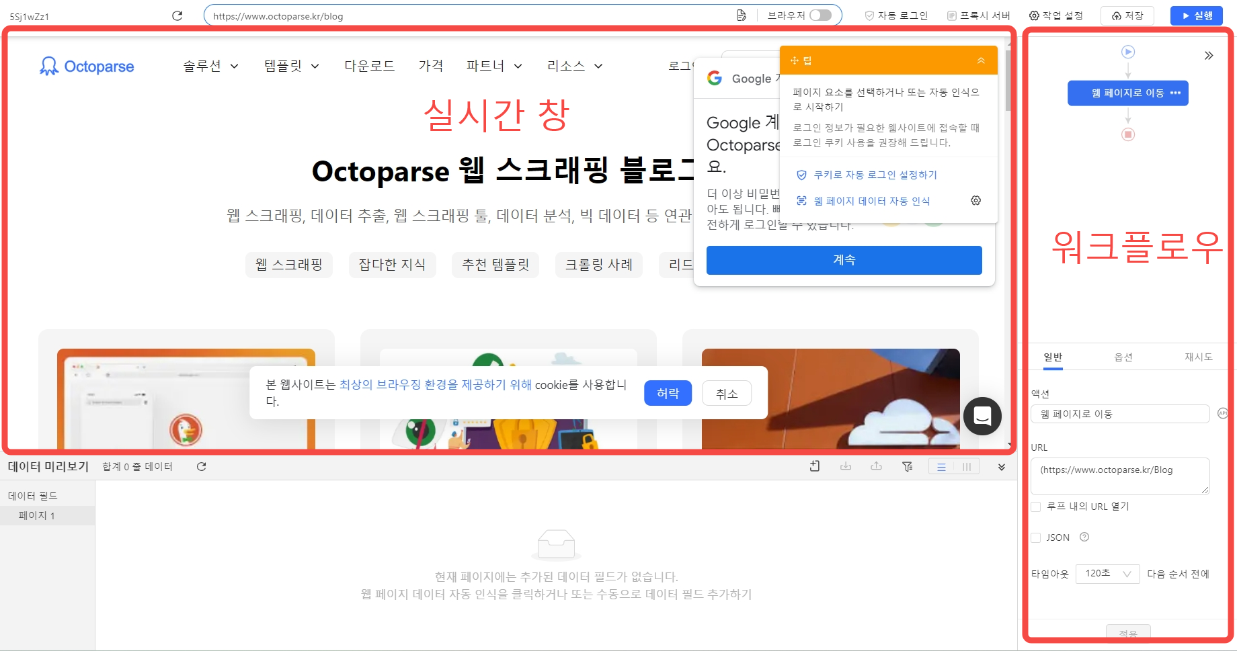
Task: Refresh the data preview count
Action: pyautogui.click(x=201, y=466)
